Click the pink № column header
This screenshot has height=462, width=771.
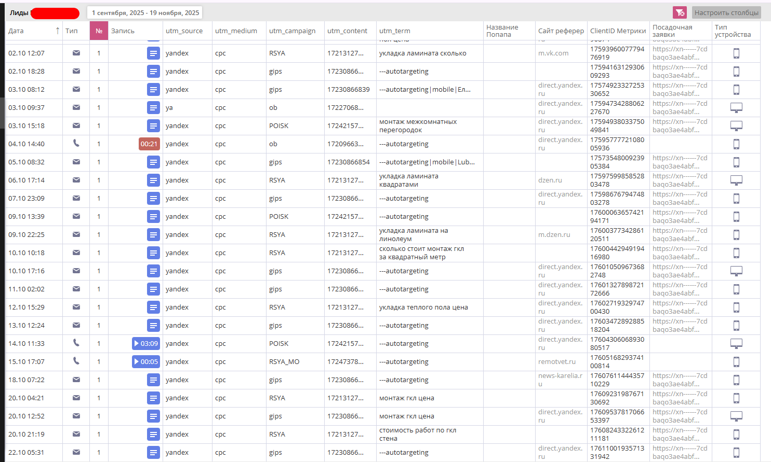click(99, 31)
